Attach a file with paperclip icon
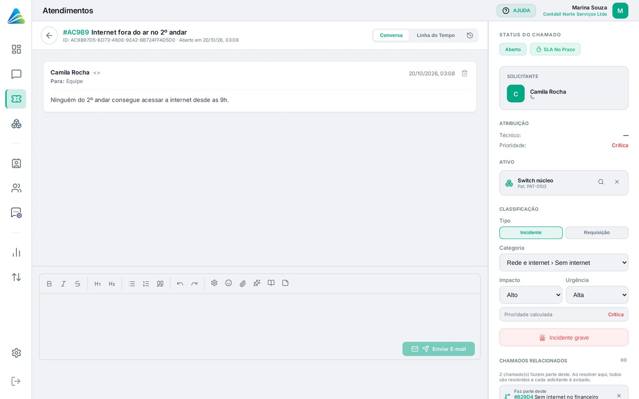 pyautogui.click(x=243, y=283)
